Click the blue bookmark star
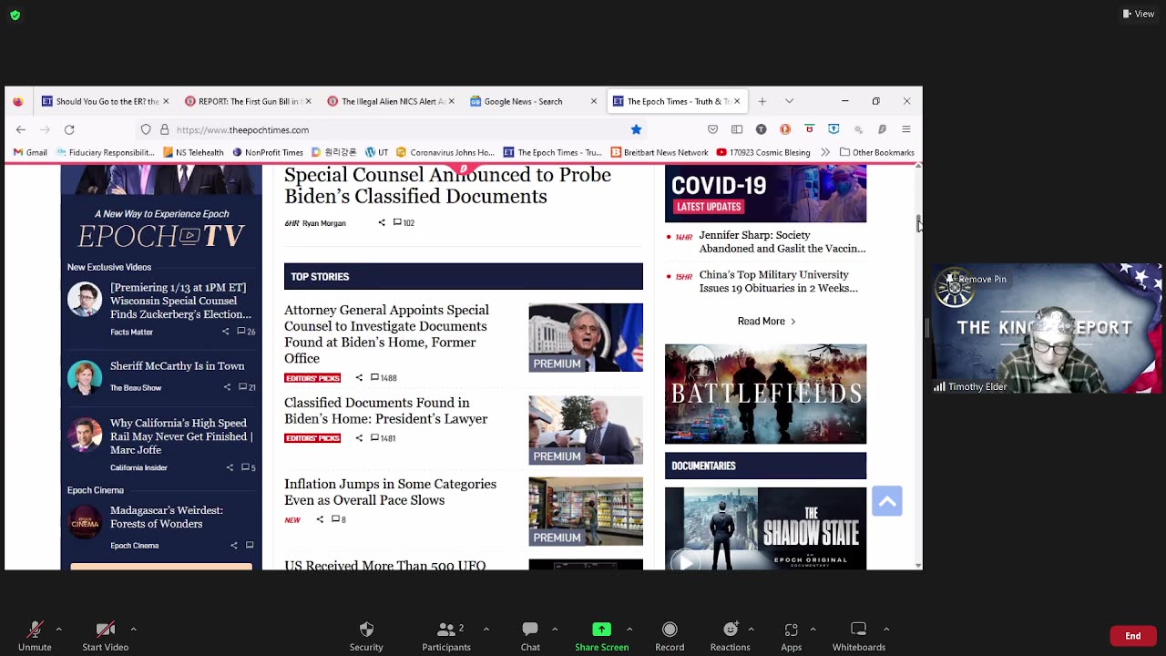Image resolution: width=1166 pixels, height=656 pixels. pos(636,129)
